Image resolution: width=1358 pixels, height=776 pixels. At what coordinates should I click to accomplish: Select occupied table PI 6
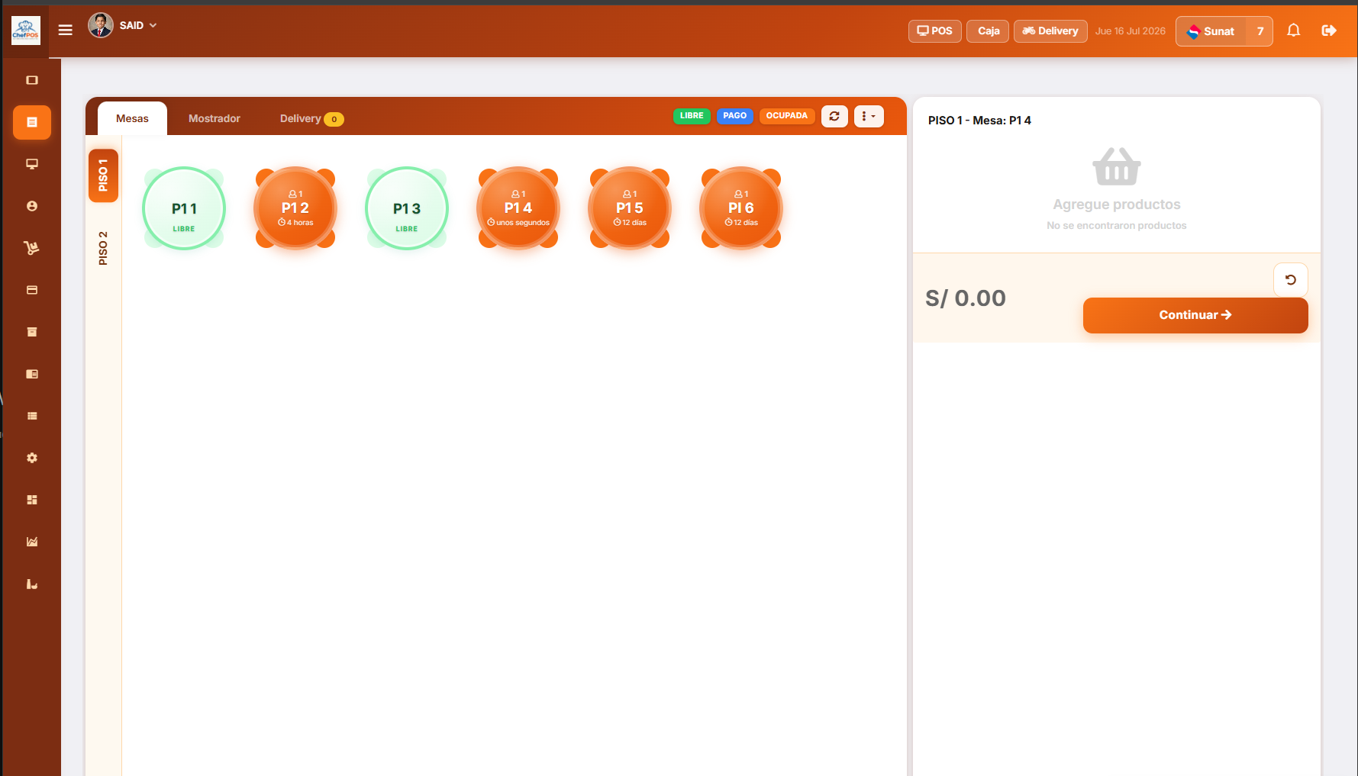pyautogui.click(x=741, y=208)
